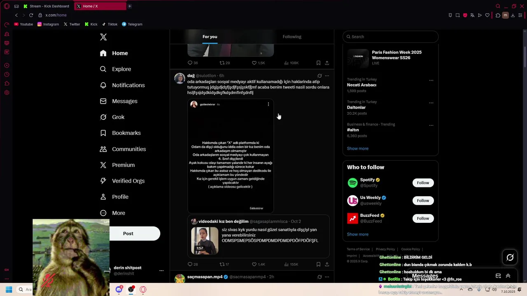View 108K views analytics on top post

click(x=291, y=63)
